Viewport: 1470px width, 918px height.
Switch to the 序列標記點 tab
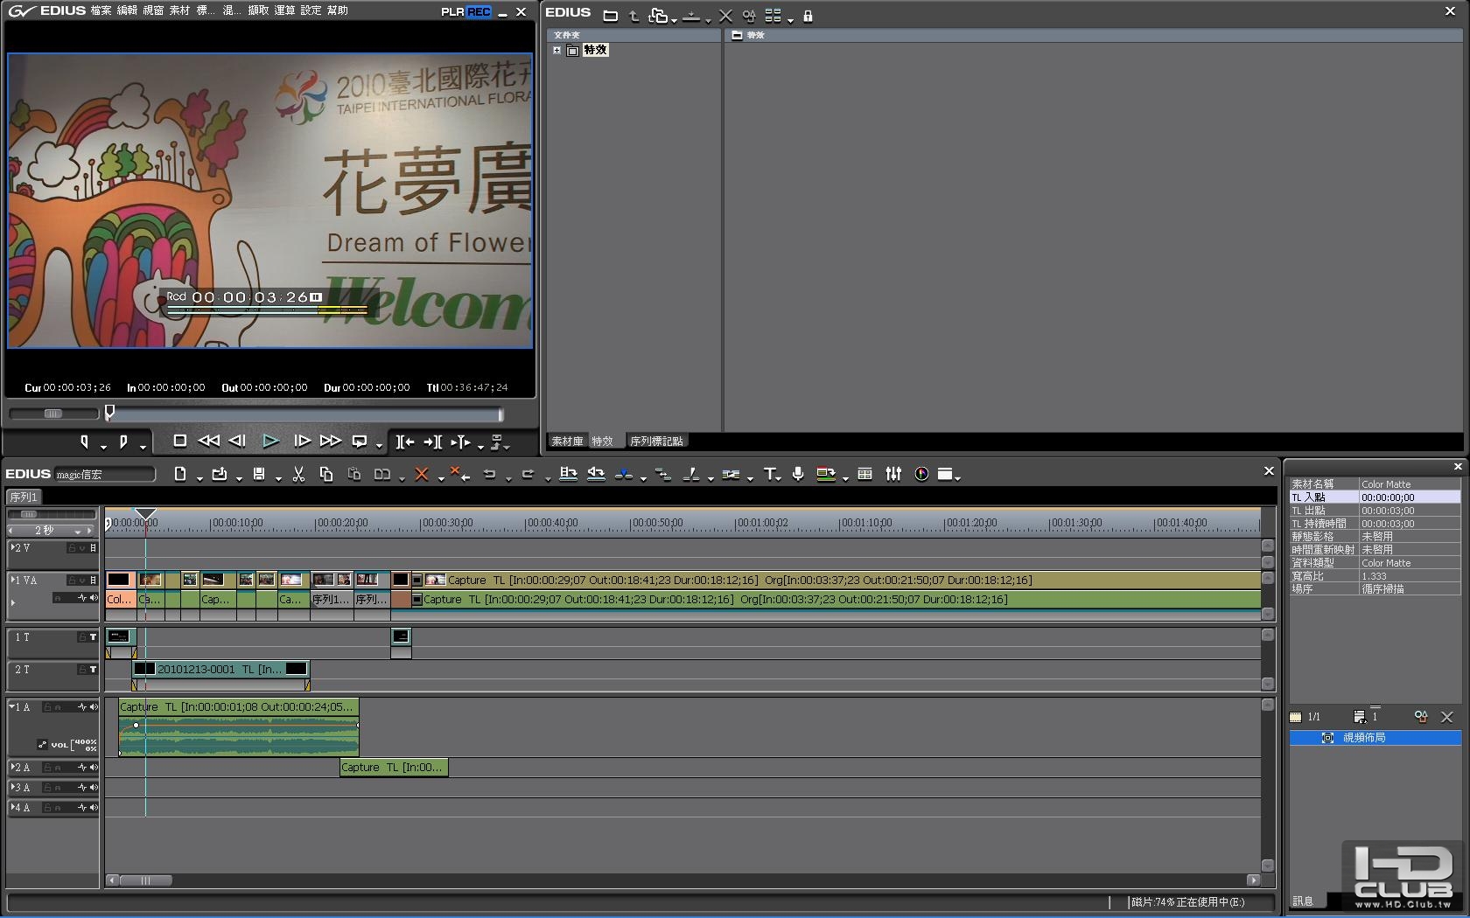tap(656, 442)
